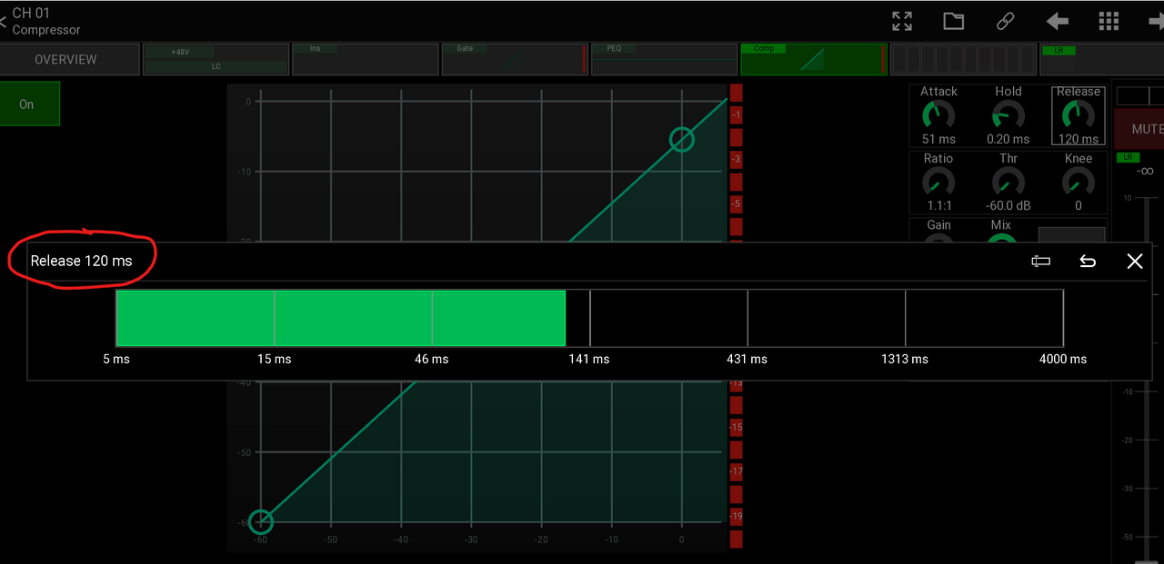Viewport: 1164px width, 564px height.
Task: Open the LR routing tab
Action: (1101, 59)
